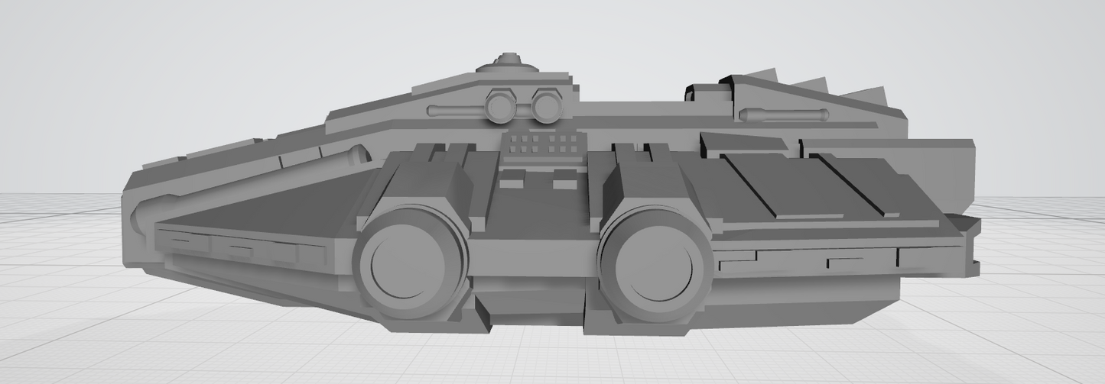Select the cannon barrel on upper right hull
Screen dimensions: 1105x384
point(783,115)
